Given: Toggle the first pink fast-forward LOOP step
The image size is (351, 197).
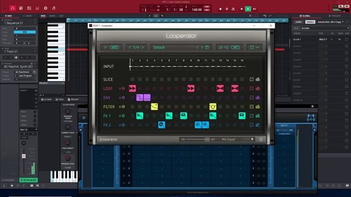Looking at the screenshot, I should point(132,89).
